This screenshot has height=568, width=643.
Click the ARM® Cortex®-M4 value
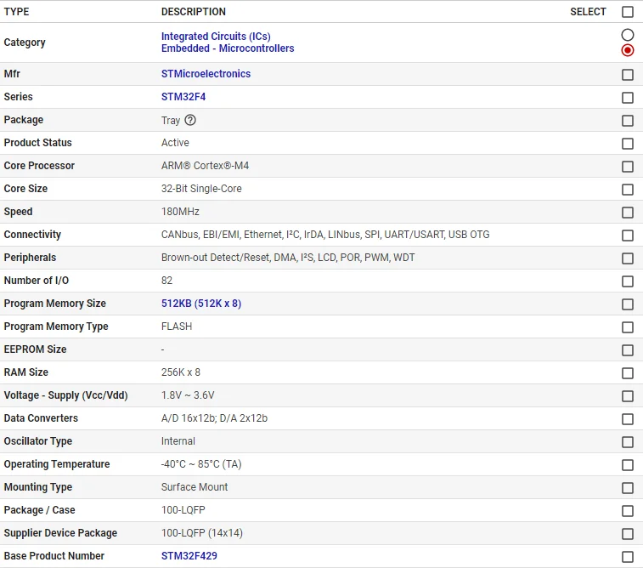point(205,166)
